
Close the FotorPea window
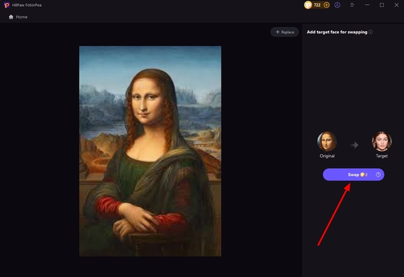pyautogui.click(x=397, y=5)
